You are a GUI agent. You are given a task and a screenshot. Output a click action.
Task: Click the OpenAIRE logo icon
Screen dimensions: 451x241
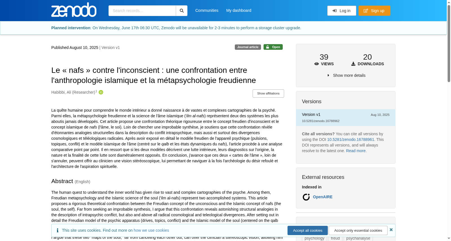(306, 197)
